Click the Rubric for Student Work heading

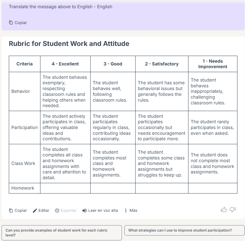click(x=69, y=44)
